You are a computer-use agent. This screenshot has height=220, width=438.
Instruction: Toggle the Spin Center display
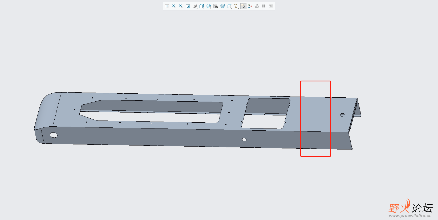coord(250,6)
